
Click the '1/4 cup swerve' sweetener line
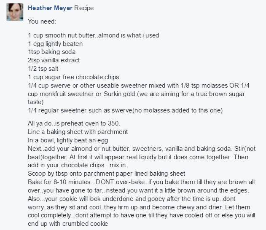pyautogui.click(x=139, y=86)
